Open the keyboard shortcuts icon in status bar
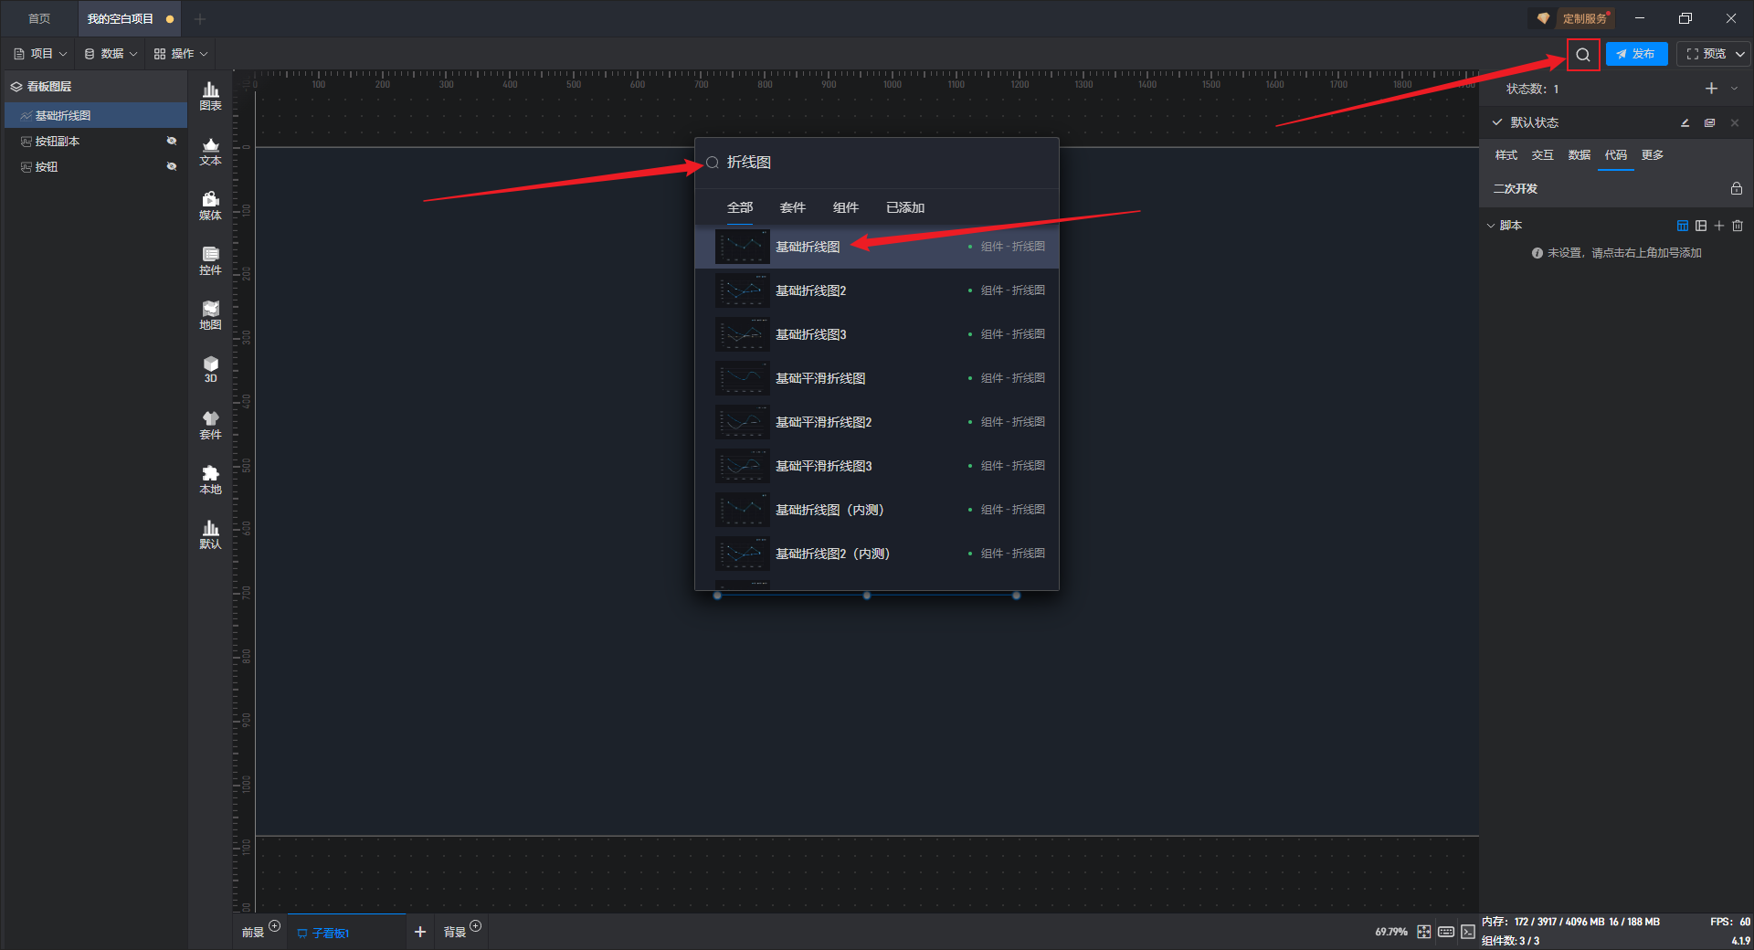Screen dimensions: 1754x950 click(x=1446, y=932)
